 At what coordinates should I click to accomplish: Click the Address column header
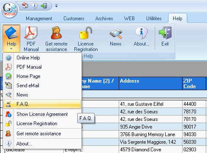point(150,83)
